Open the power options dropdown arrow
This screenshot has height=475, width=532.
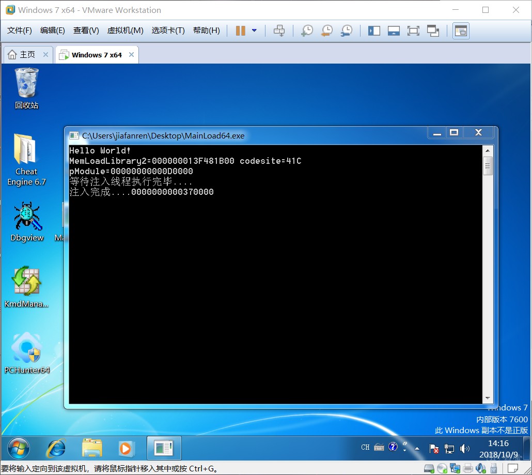point(254,30)
